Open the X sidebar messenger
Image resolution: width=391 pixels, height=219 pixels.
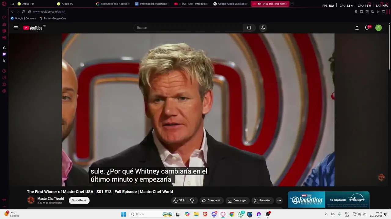(4, 61)
